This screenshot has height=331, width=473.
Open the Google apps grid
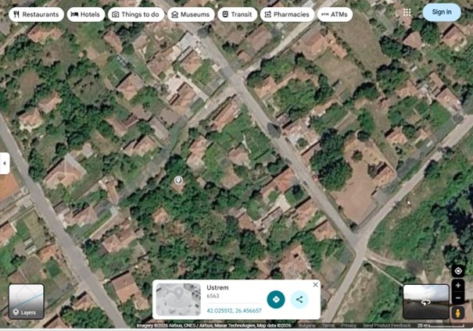coord(407,12)
